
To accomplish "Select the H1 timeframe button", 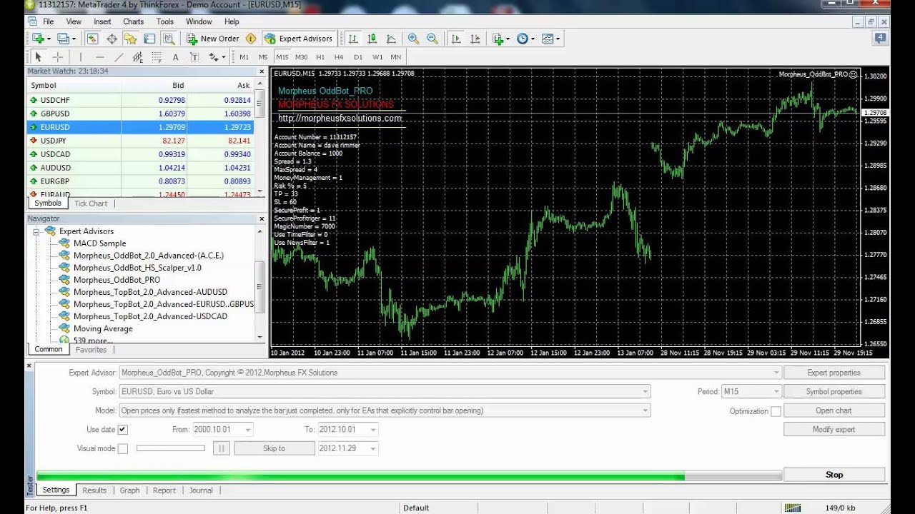I will (x=320, y=57).
